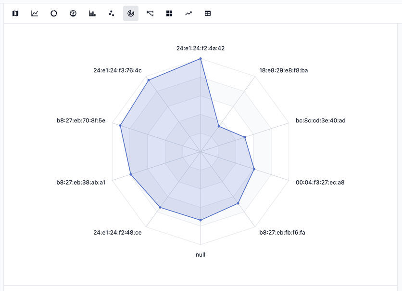Click the b8:27:eb:fb:f6:fa axis label
Screen dimensions: 402x291
[x=282, y=232]
